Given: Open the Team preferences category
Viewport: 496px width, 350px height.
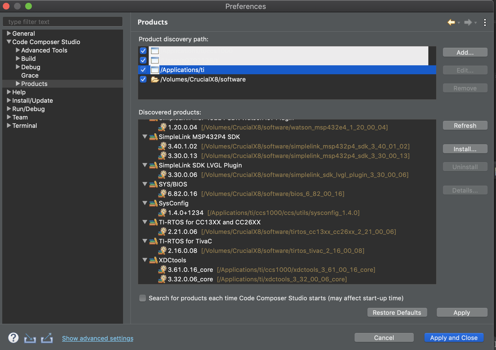Looking at the screenshot, I should pyautogui.click(x=20, y=117).
